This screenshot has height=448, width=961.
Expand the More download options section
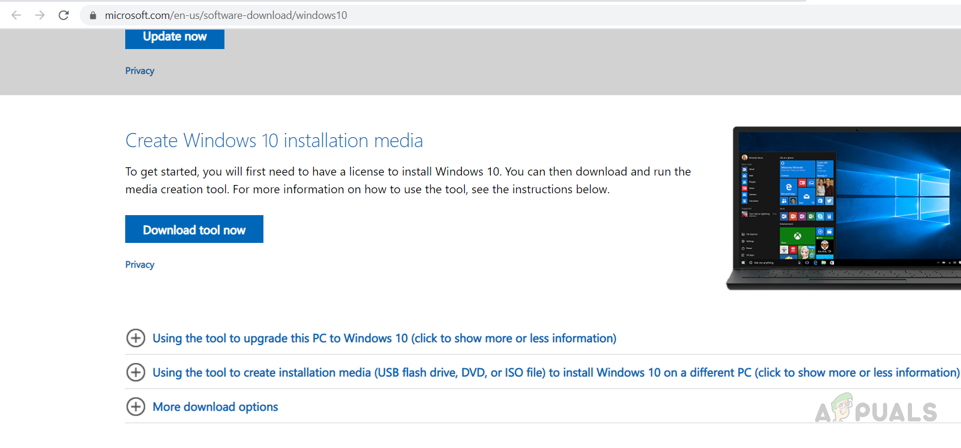pos(215,407)
